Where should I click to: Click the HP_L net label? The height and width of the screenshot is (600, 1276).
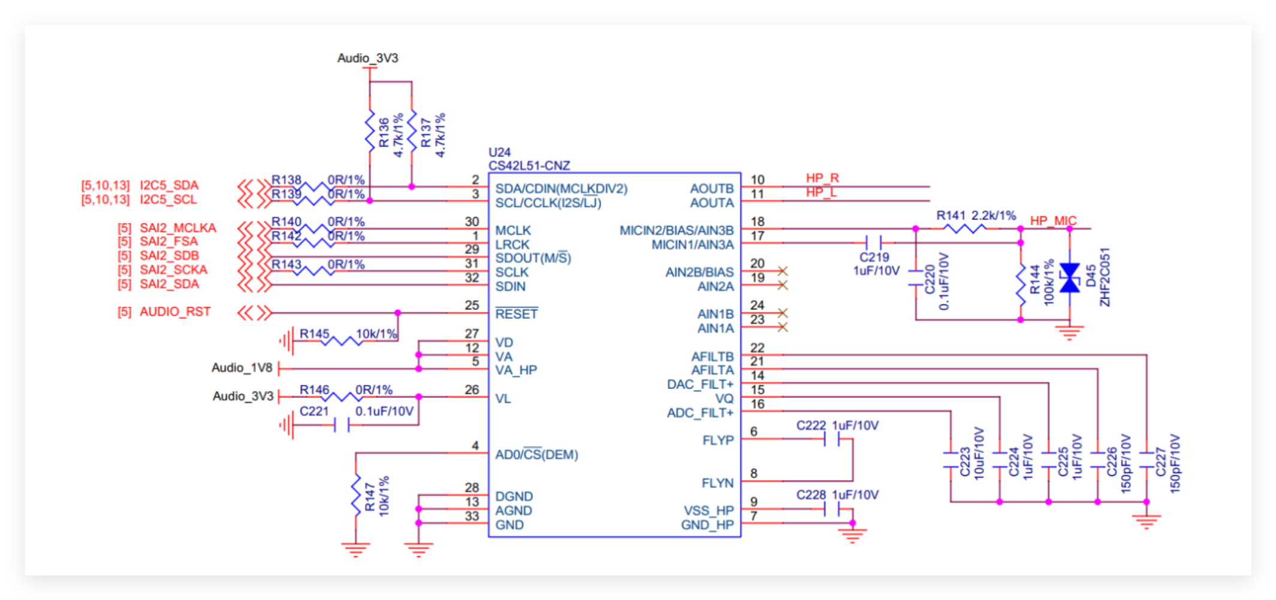tap(820, 192)
